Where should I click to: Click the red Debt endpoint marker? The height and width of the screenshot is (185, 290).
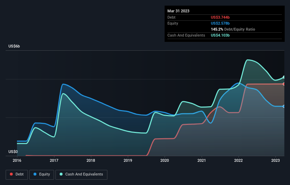(284, 84)
